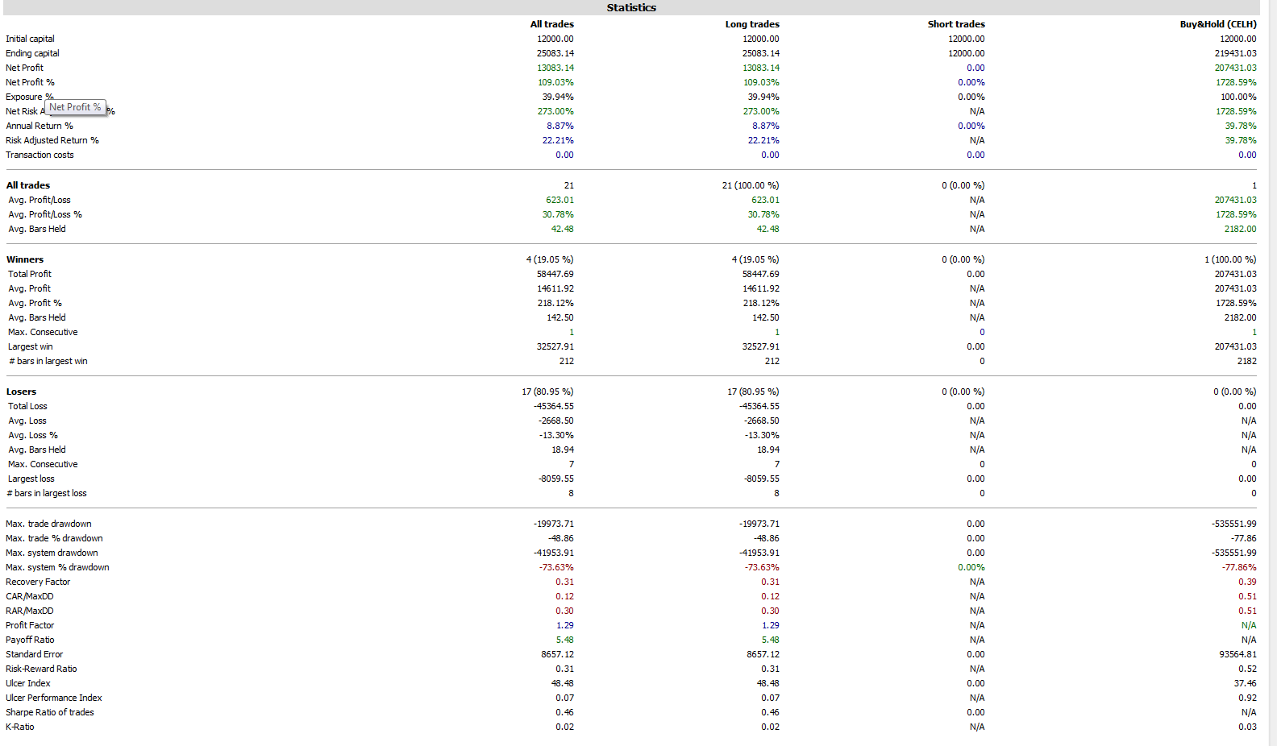Click the Risk Adjusted Return % label
The width and height of the screenshot is (1277, 746).
[x=52, y=140]
